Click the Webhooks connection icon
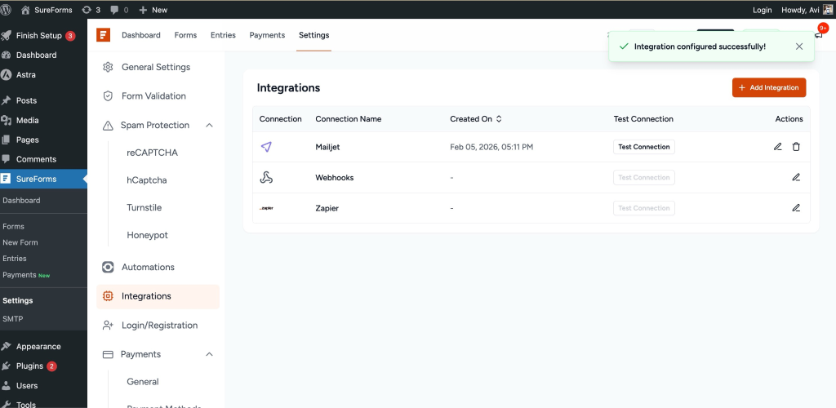Viewport: 836px width, 408px height. click(267, 177)
